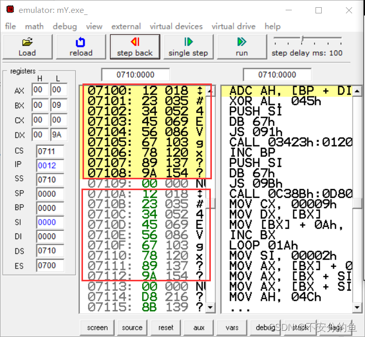Select memory row 07115
The height and width of the screenshot is (337, 365).
[144, 307]
